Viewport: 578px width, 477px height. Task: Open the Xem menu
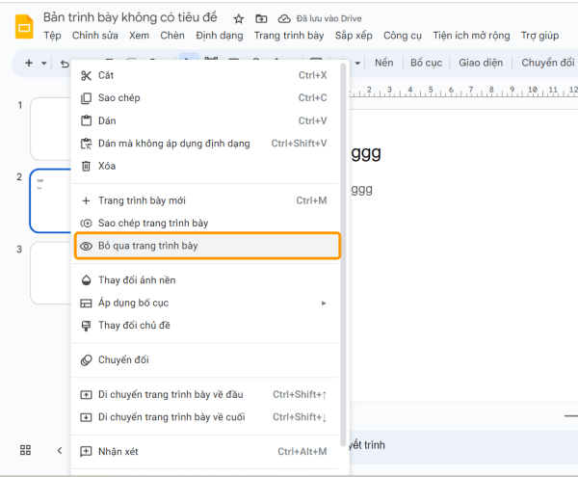tap(139, 36)
